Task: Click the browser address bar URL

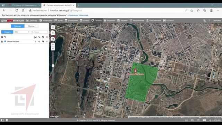Action: click(66, 10)
